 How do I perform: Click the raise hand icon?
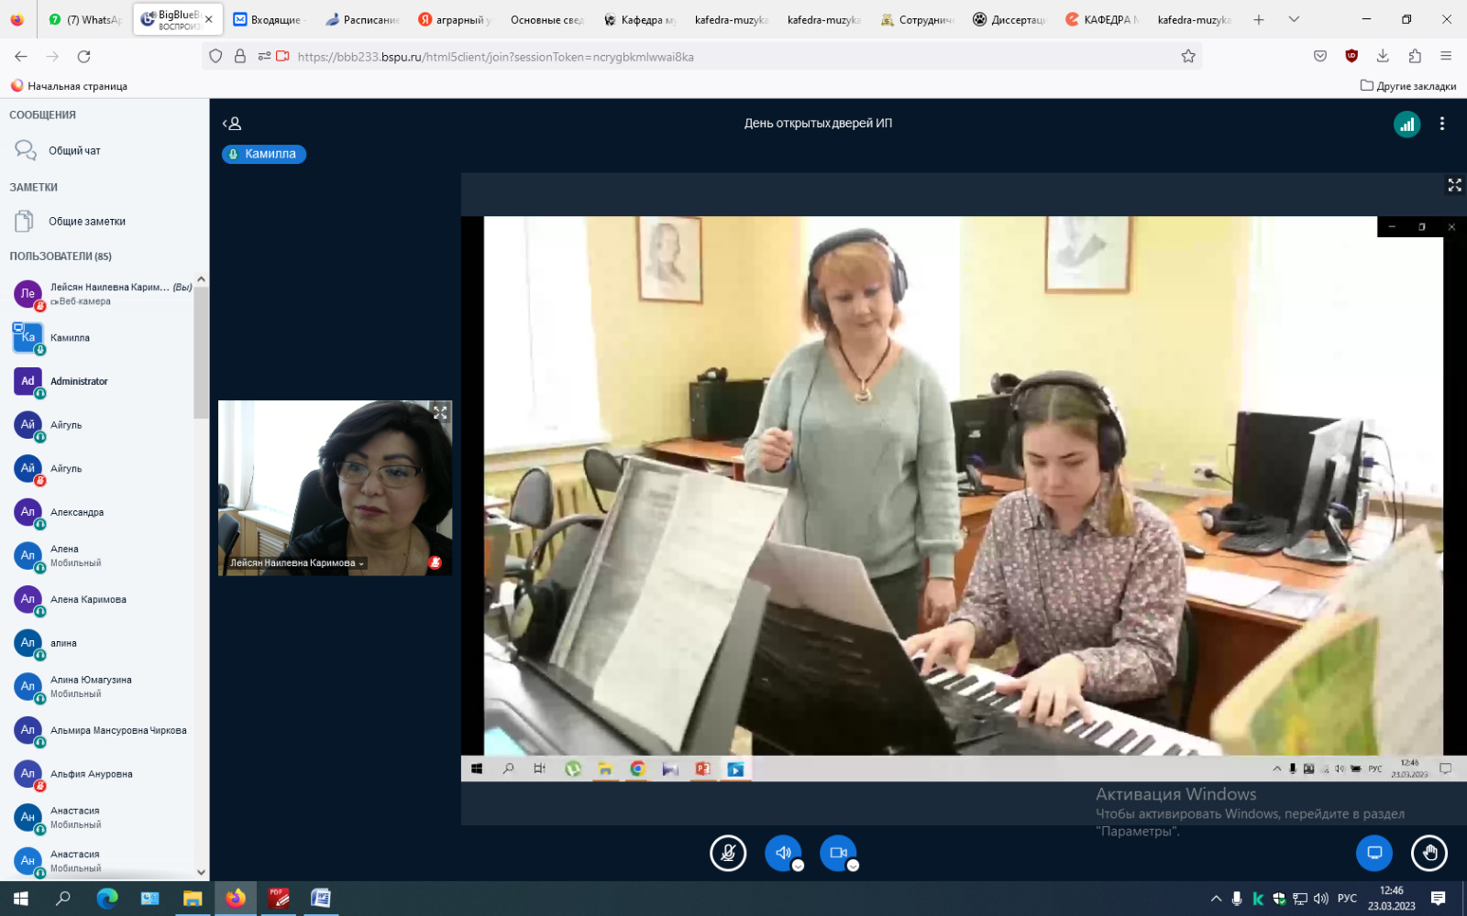[1429, 853]
